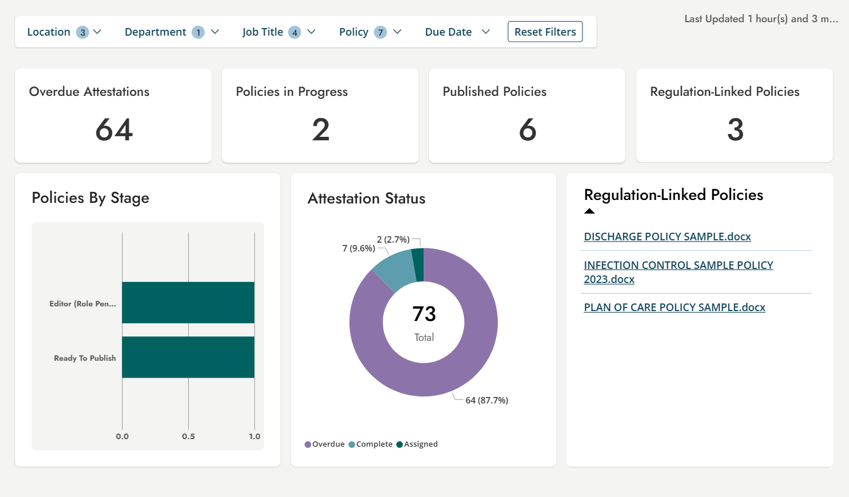This screenshot has height=497, width=849.
Task: Click the Published Policies card showing 6
Action: coord(527,116)
